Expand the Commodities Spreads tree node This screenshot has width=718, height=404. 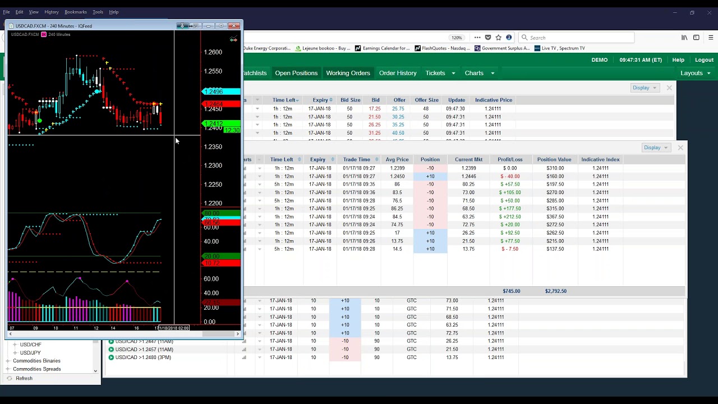pos(8,369)
